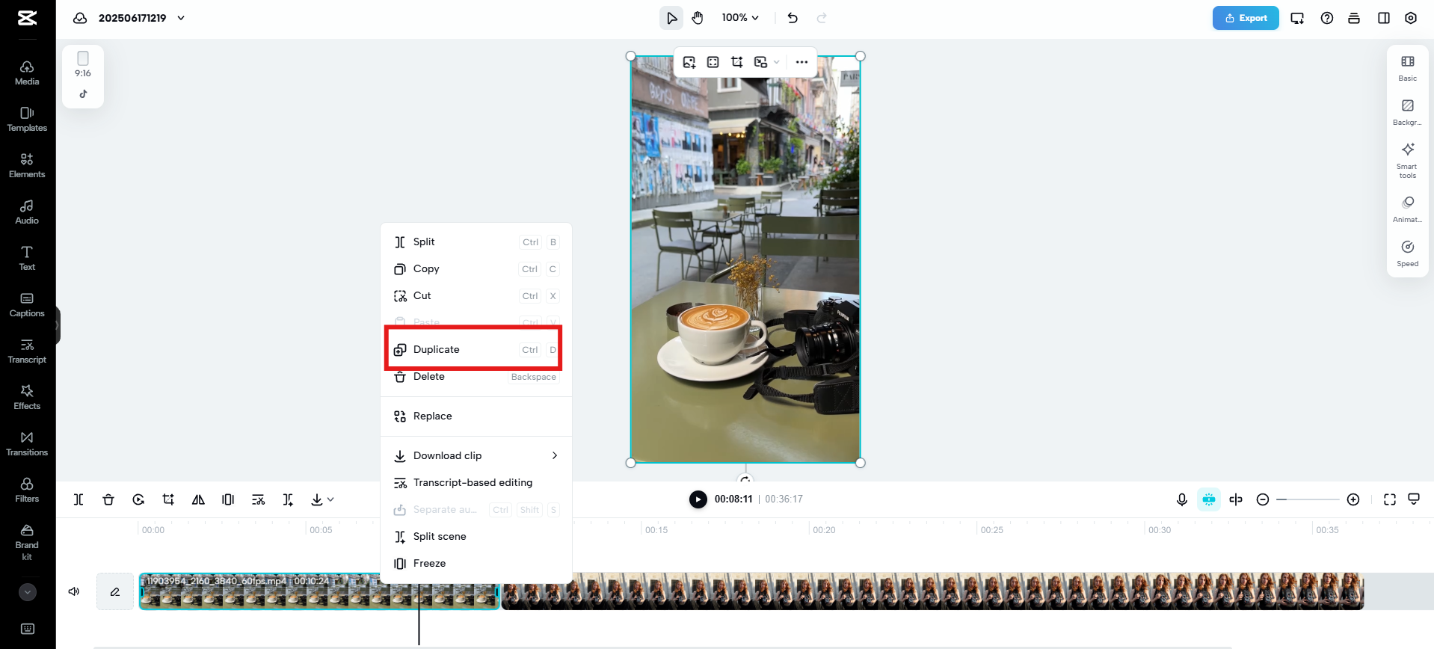The width and height of the screenshot is (1434, 649).
Task: Open the settings hexagon icon
Action: pos(1411,18)
